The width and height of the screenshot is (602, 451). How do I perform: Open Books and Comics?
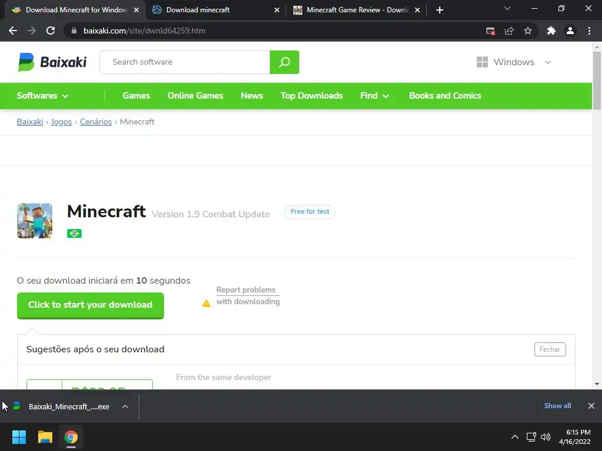coord(445,96)
